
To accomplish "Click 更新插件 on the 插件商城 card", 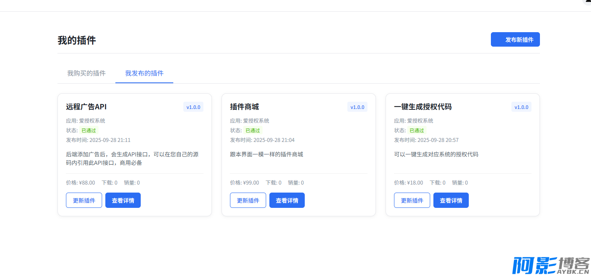I will 248,200.
